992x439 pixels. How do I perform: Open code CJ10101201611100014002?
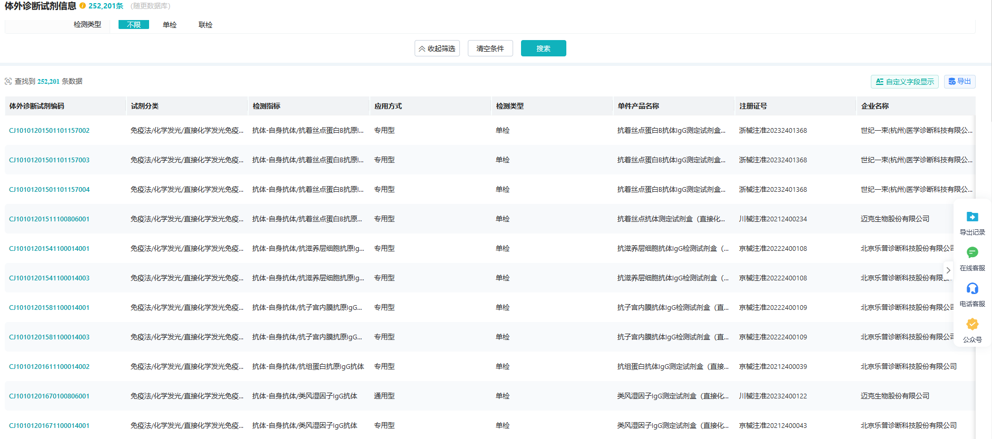click(50, 366)
